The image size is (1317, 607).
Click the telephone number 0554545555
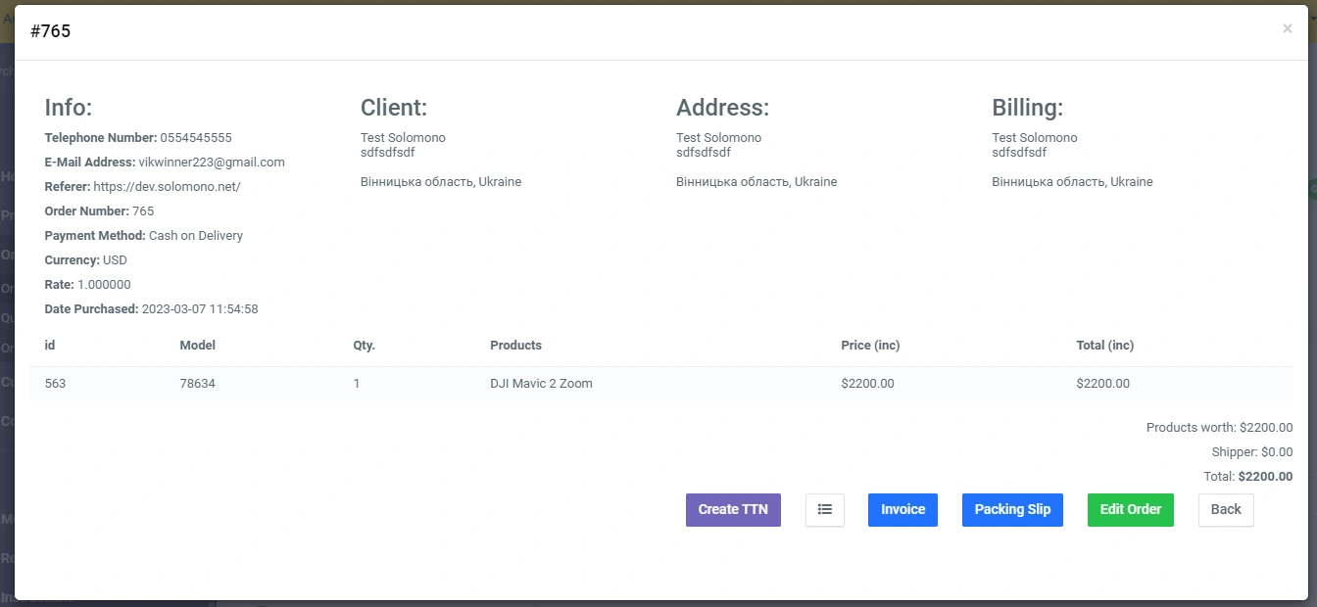[196, 137]
